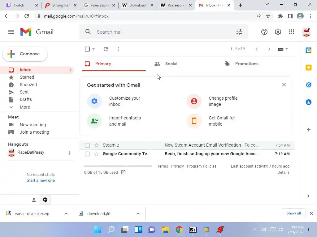Open the Gmail main menu hamburger icon
The width and height of the screenshot is (317, 237).
pos(11,32)
